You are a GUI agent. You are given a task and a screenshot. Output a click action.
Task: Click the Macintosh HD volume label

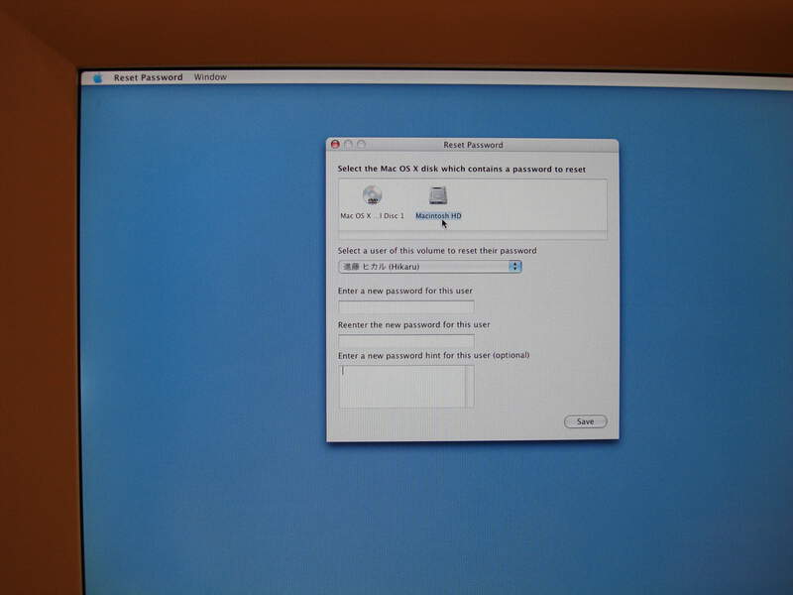click(x=438, y=215)
